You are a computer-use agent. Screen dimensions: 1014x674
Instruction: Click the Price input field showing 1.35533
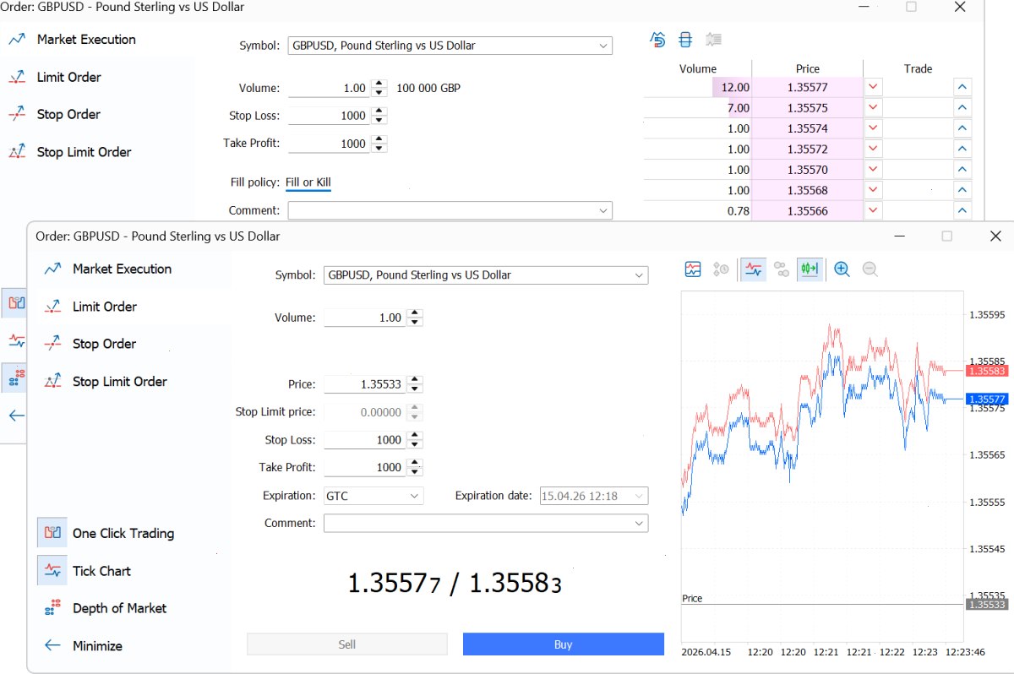pyautogui.click(x=365, y=384)
